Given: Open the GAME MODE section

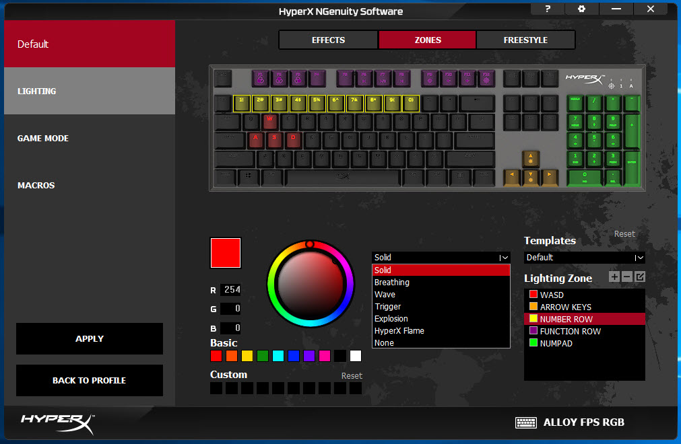Looking at the screenshot, I should (90, 139).
